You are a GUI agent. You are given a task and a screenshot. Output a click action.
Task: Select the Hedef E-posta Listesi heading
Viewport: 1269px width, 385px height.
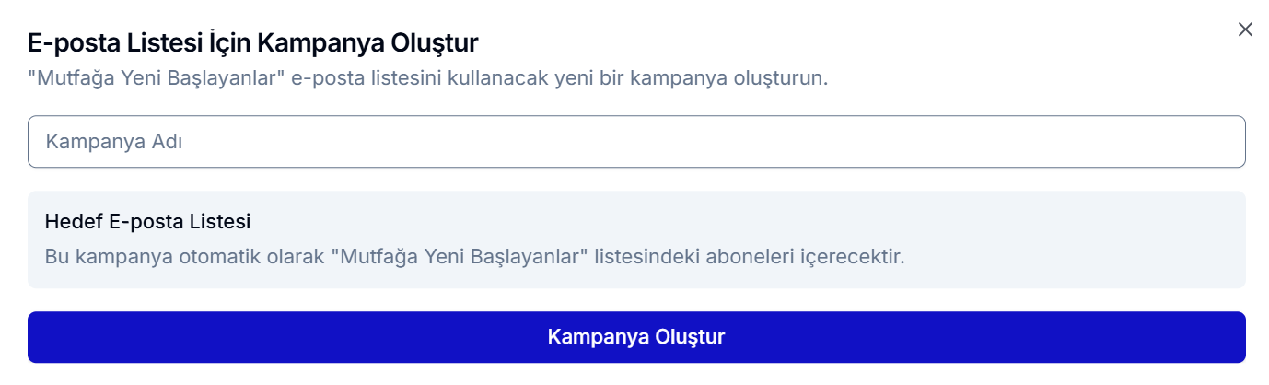coord(147,222)
